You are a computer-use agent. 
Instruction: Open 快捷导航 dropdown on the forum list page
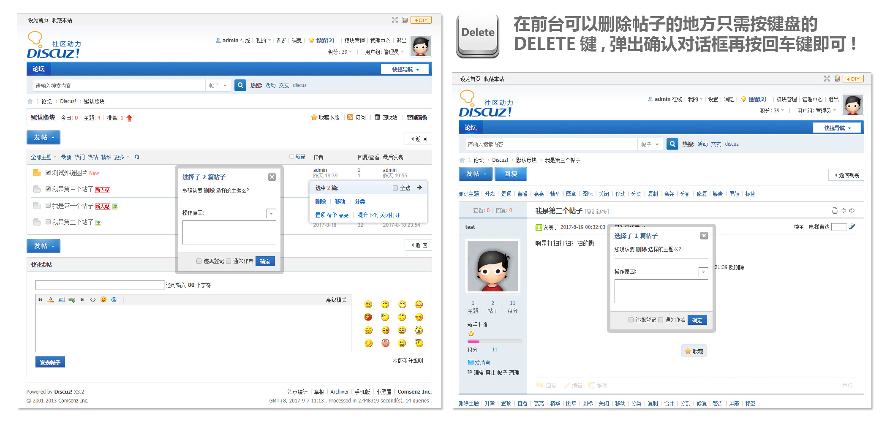pyautogui.click(x=405, y=69)
